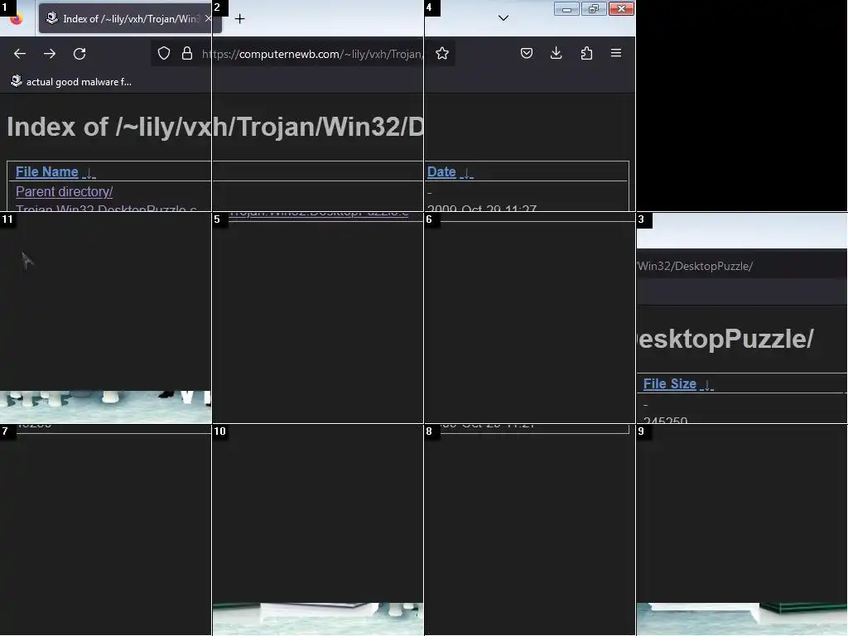848x636 pixels.
Task: Click the '245250' file size value
Action: (x=665, y=419)
